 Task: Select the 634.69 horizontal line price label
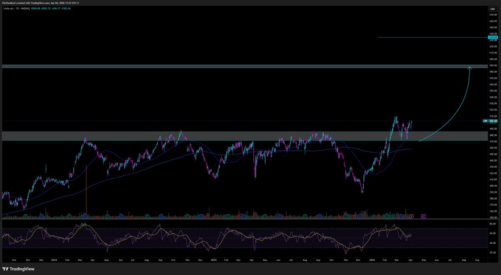tap(493, 37)
